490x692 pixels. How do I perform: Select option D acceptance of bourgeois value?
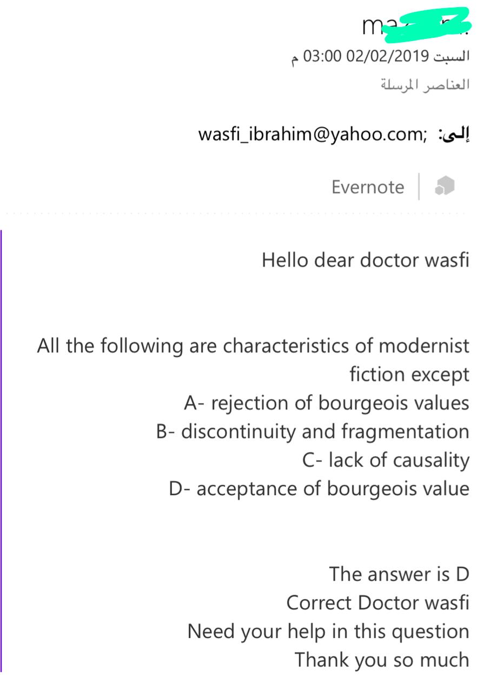point(319,489)
